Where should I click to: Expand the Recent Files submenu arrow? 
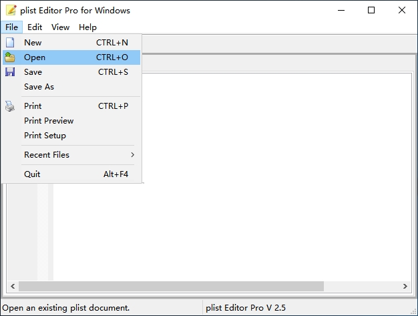pos(132,155)
